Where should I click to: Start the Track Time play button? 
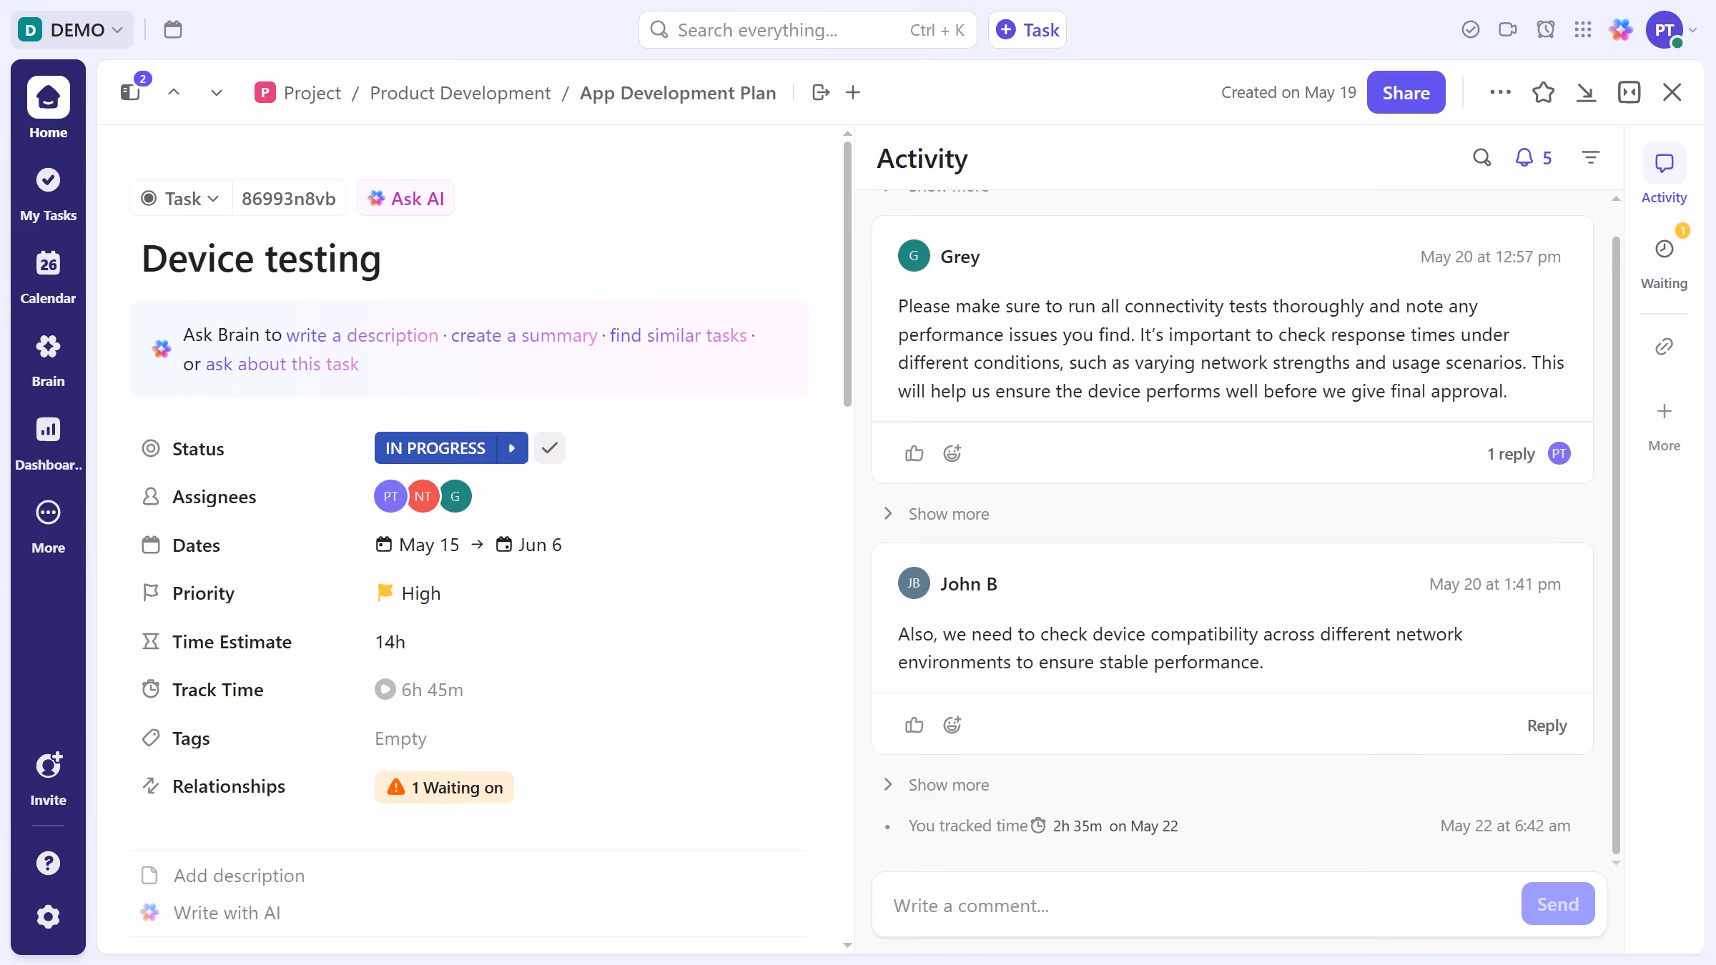[x=385, y=689]
